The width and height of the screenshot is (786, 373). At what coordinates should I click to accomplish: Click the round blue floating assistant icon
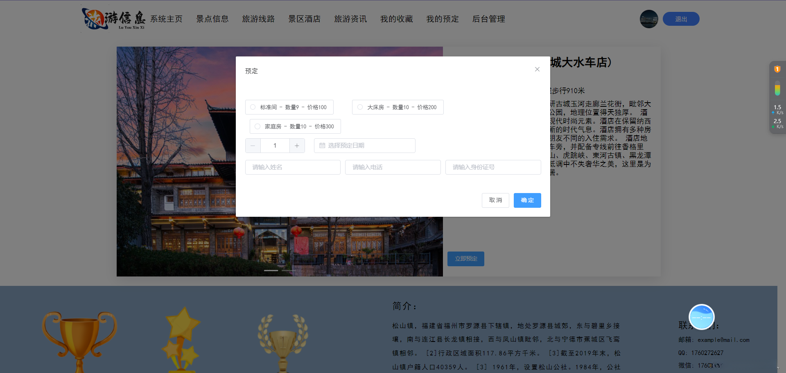click(x=701, y=317)
